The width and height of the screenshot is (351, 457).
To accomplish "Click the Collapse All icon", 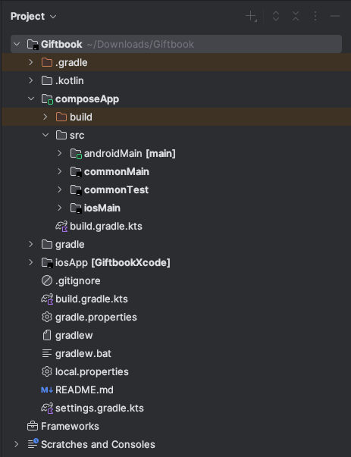I will (x=296, y=17).
